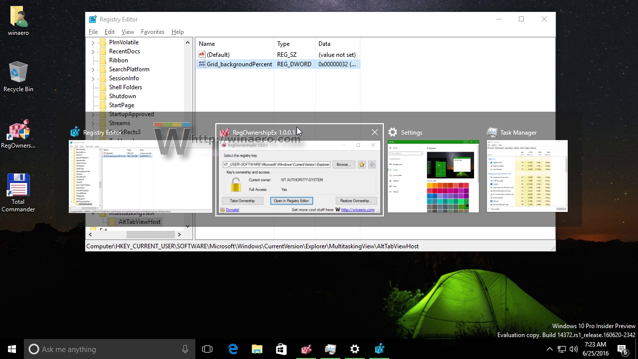Image resolution: width=638 pixels, height=359 pixels.
Task: Open the volume tray icon
Action: 574,349
